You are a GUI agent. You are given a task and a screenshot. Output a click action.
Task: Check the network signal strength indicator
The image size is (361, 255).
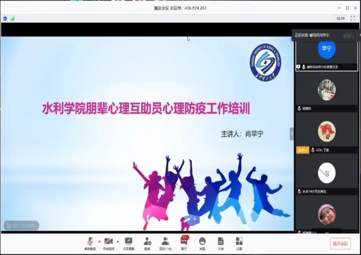pyautogui.click(x=12, y=18)
